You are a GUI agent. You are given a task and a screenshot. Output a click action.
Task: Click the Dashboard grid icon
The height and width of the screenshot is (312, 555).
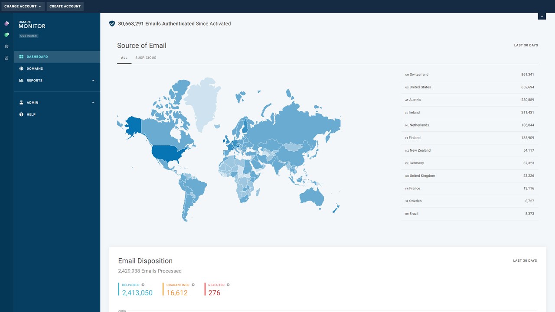(21, 57)
